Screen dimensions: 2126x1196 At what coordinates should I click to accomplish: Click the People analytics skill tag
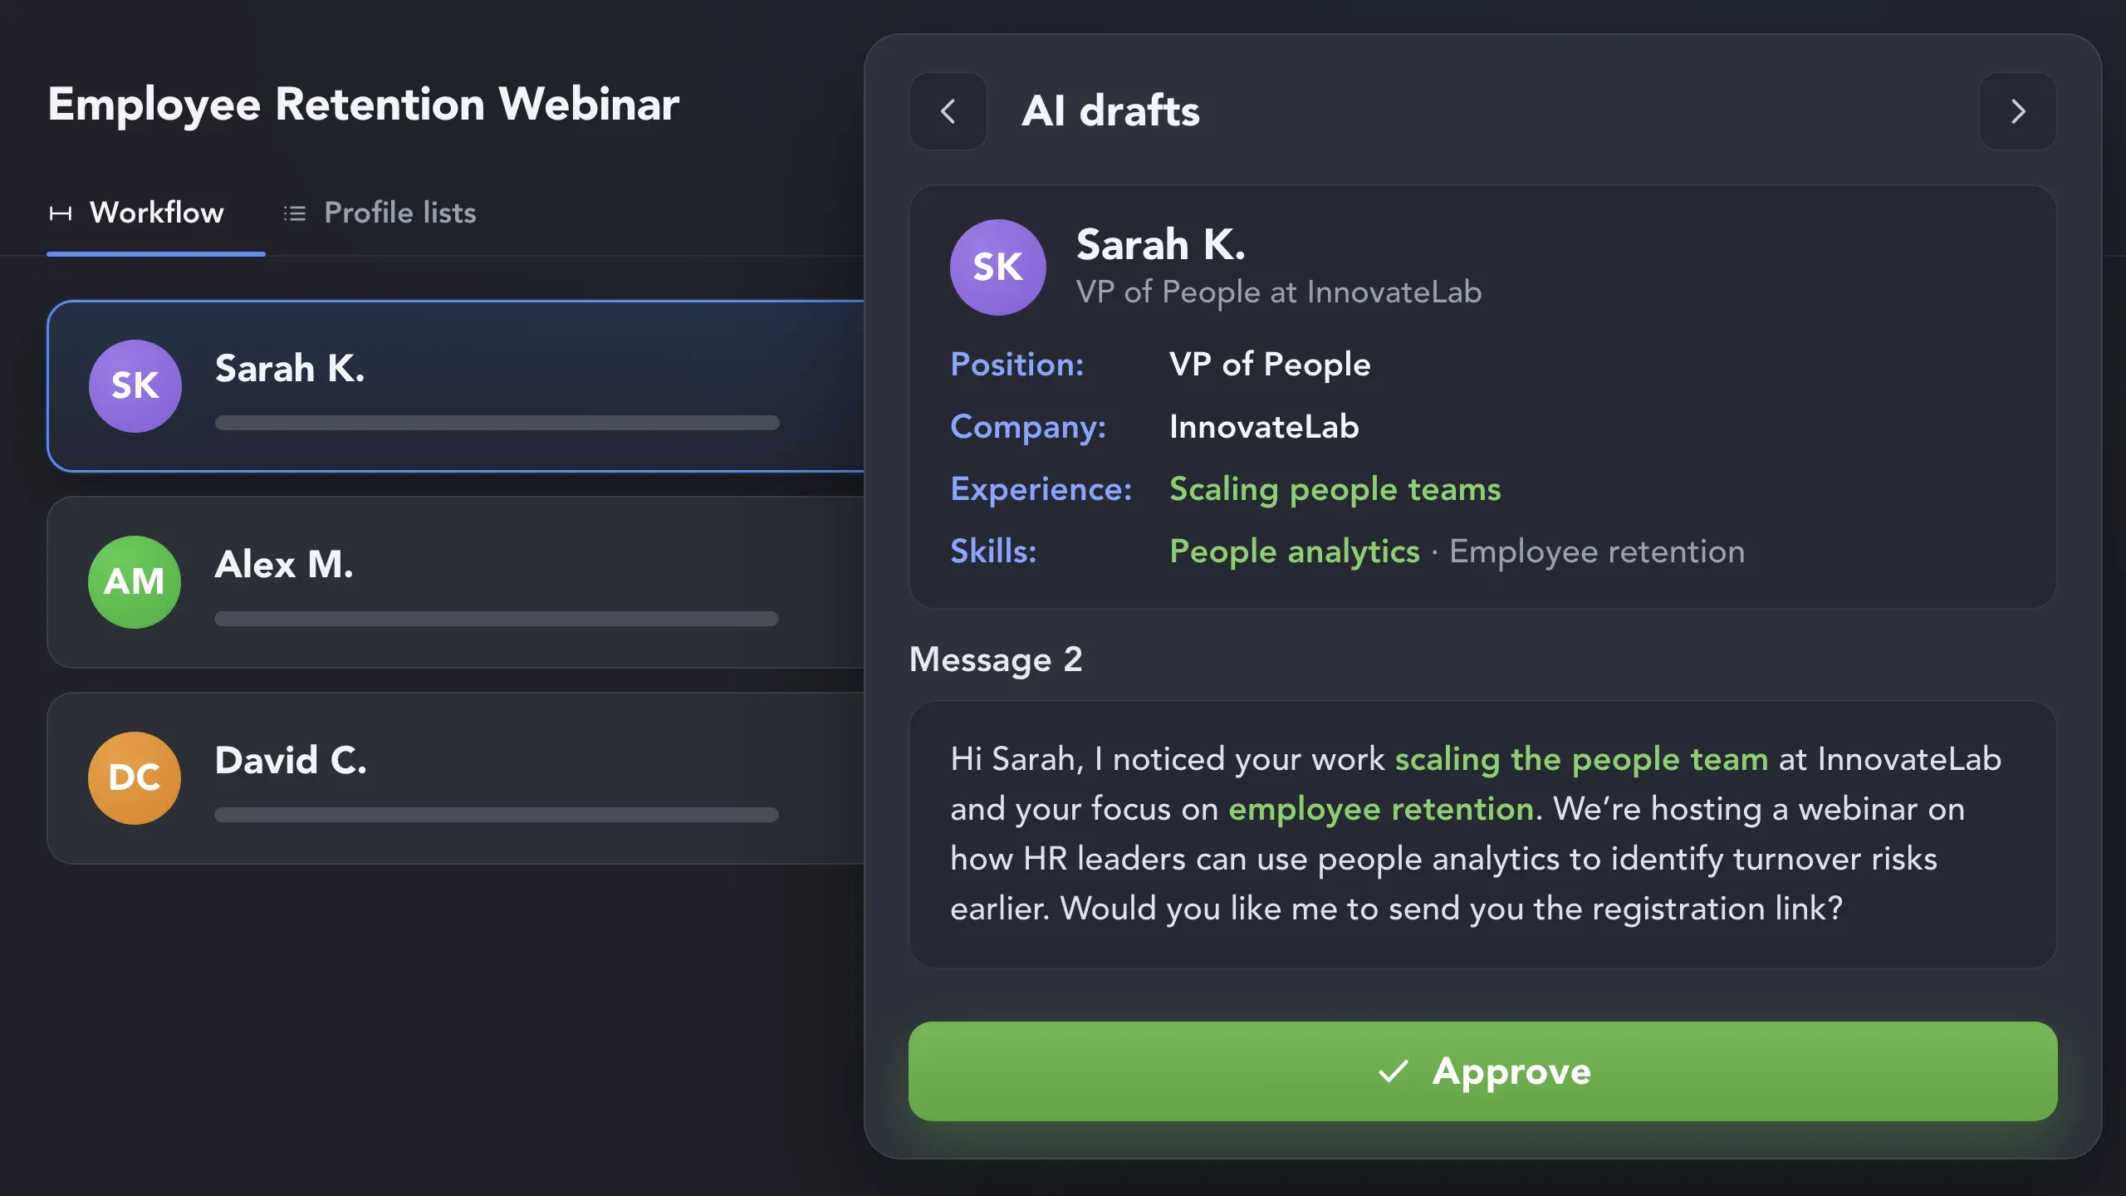point(1294,551)
